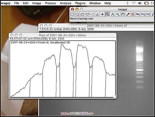The image size is (155, 117).
Task: Open the Plugins menu
Action: (80, 3)
